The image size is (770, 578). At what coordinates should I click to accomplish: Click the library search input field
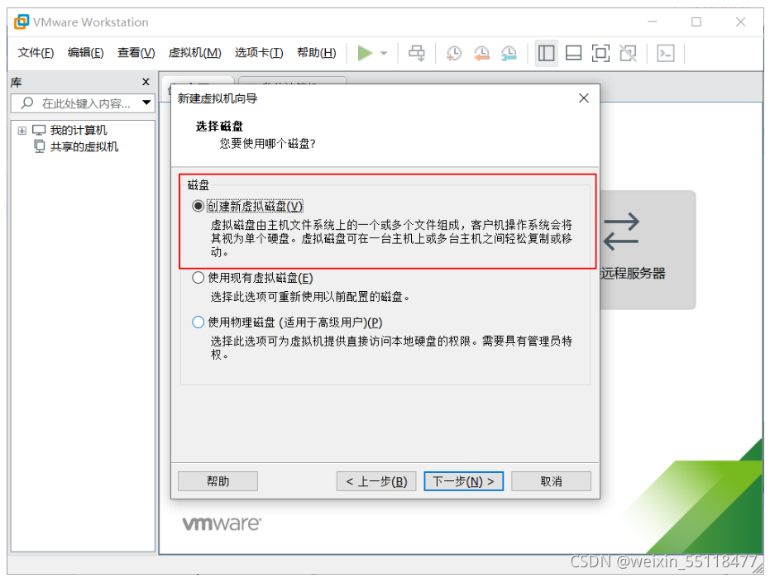pos(83,103)
